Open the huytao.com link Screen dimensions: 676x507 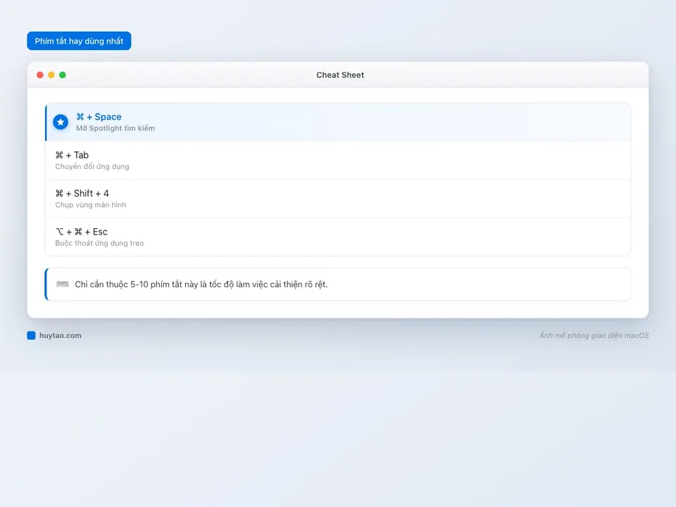click(61, 335)
